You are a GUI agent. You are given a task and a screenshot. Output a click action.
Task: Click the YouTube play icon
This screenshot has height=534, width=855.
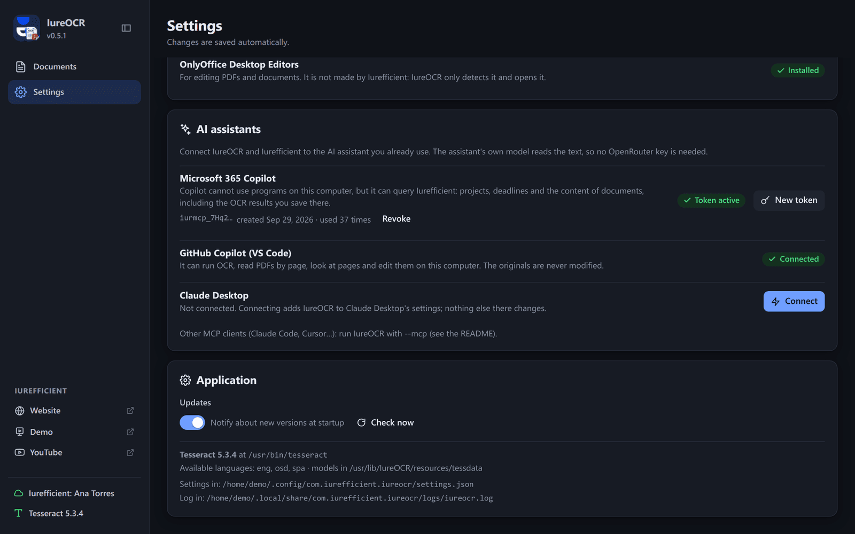click(20, 452)
